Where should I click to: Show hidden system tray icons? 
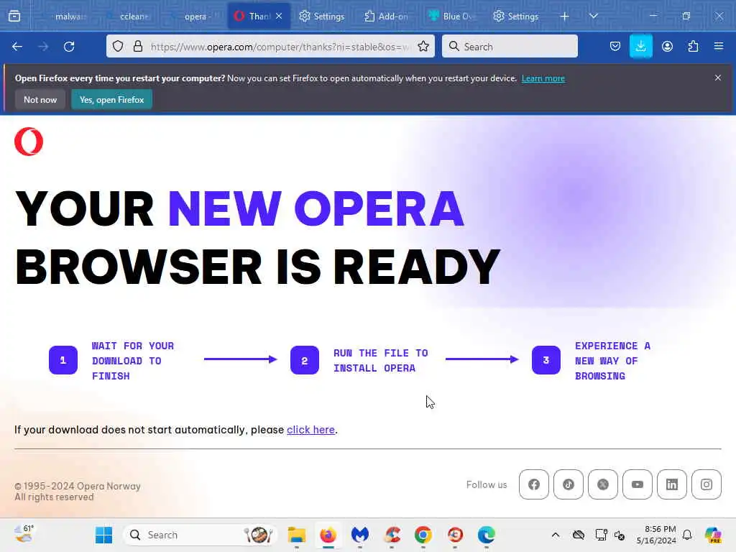(556, 535)
